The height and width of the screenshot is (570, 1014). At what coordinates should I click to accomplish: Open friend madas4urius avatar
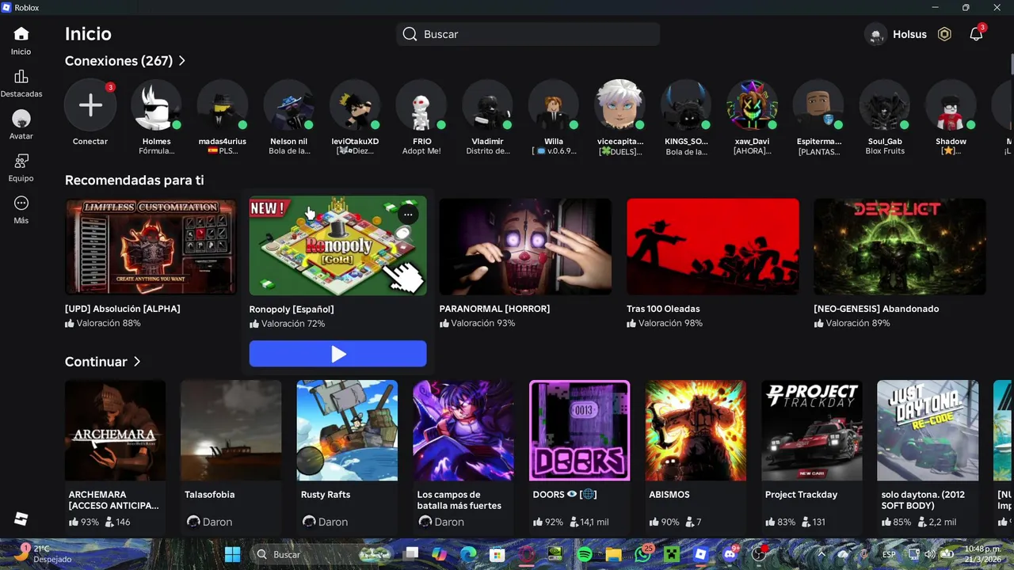[x=223, y=105]
